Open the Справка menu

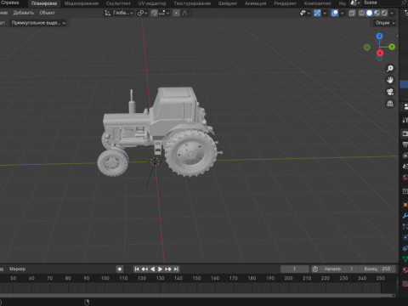9,3
